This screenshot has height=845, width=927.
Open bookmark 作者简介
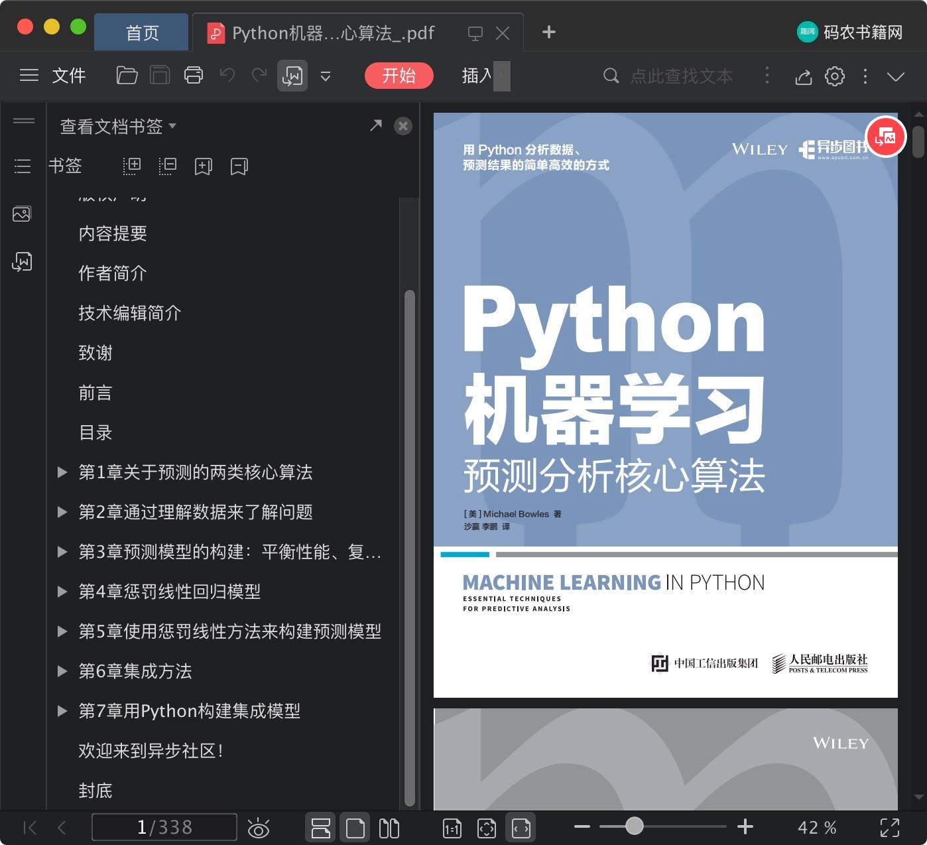click(x=113, y=273)
